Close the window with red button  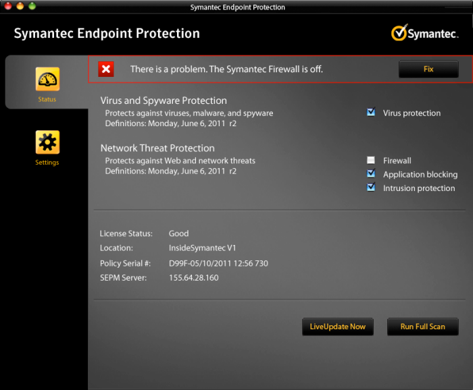[x=8, y=5]
